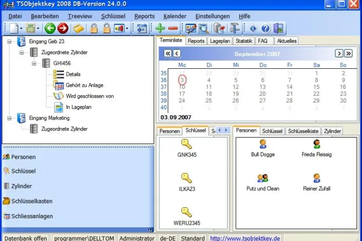
Task: Click the red forward arrow button
Action: point(63,28)
